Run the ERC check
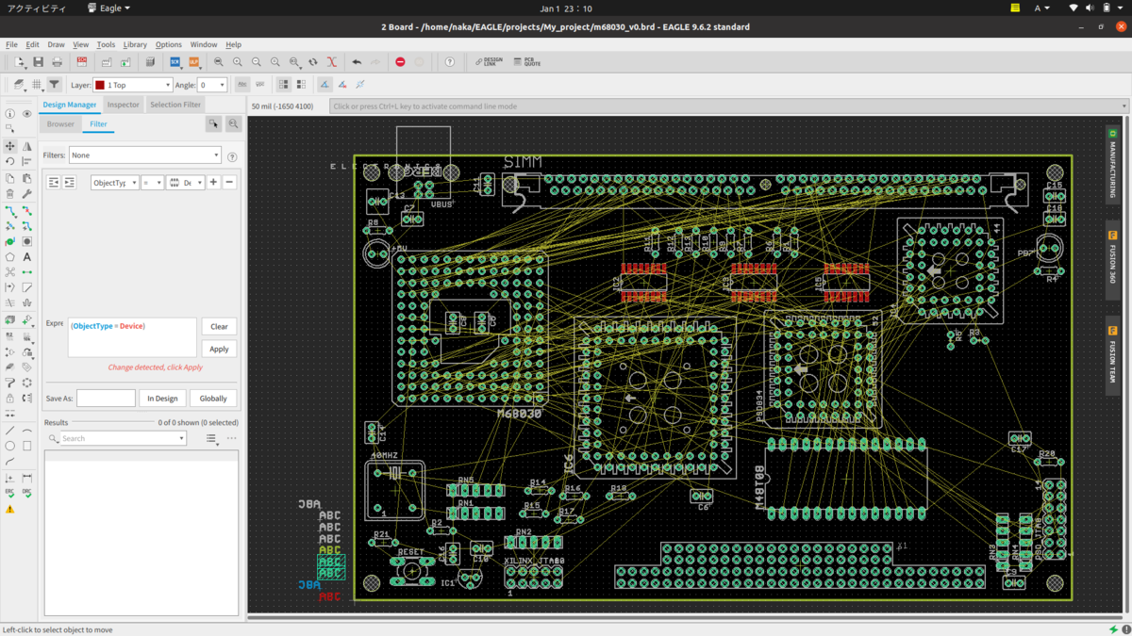The image size is (1132, 636). [9, 494]
